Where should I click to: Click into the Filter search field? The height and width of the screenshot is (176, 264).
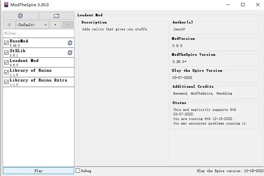(39, 33)
